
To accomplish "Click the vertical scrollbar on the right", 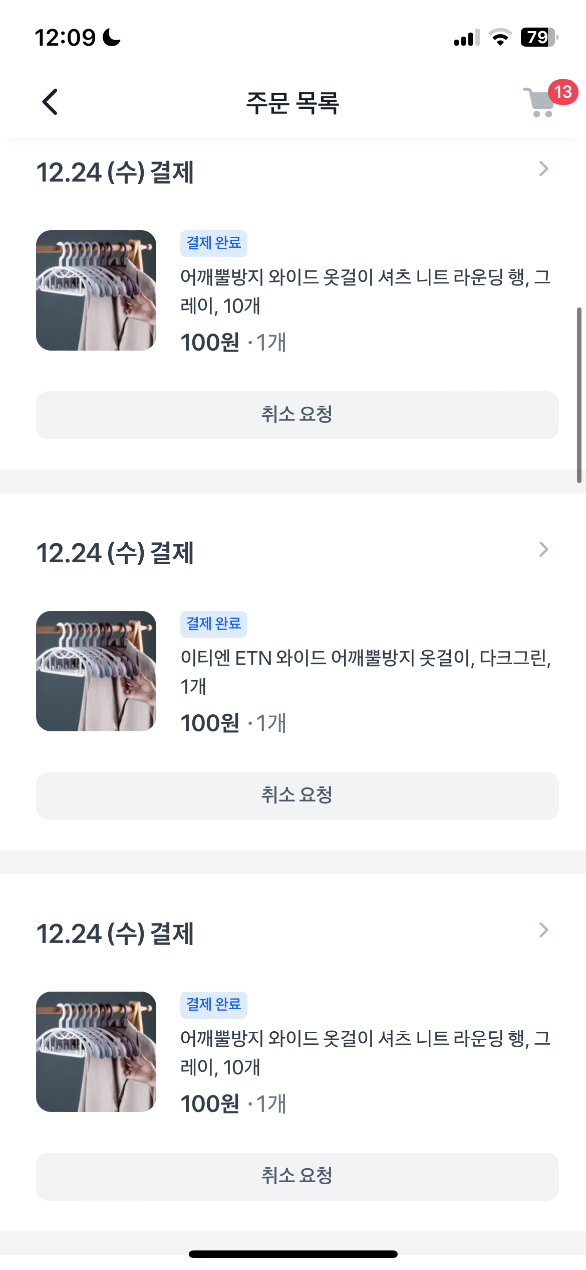I will (579, 395).
